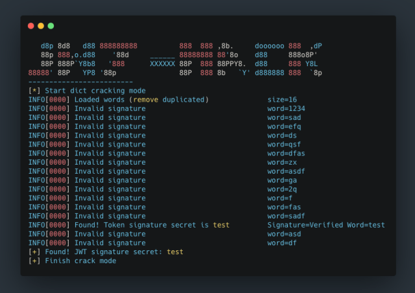415x293 pixels.
Task: Click the green maximize window button
Action: click(x=51, y=26)
